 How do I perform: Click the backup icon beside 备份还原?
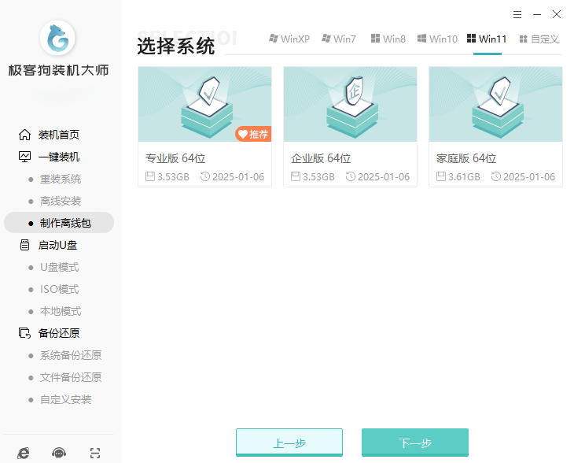(x=24, y=333)
